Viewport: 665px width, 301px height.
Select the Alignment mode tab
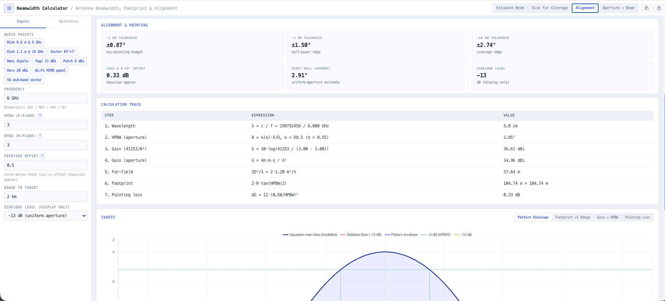(585, 8)
